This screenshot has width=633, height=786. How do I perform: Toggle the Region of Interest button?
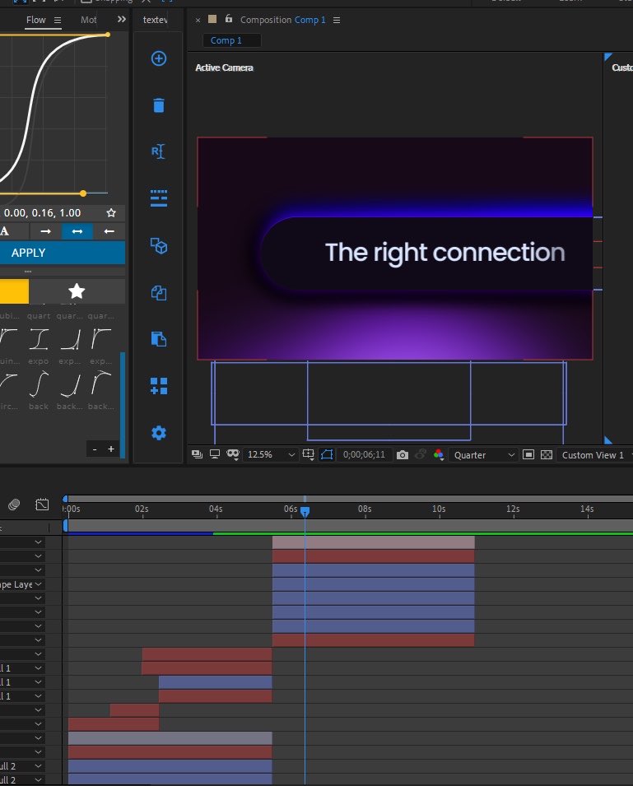(x=528, y=454)
